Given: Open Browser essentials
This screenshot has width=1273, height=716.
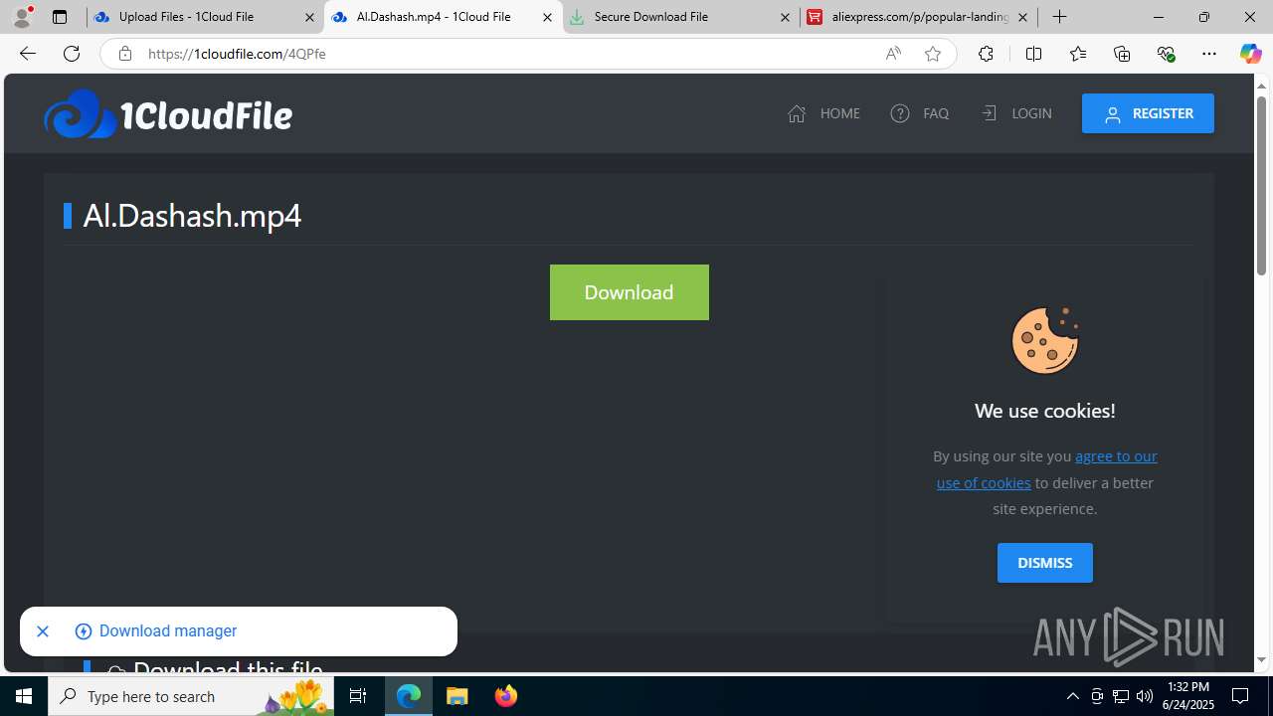Looking at the screenshot, I should (x=1166, y=54).
